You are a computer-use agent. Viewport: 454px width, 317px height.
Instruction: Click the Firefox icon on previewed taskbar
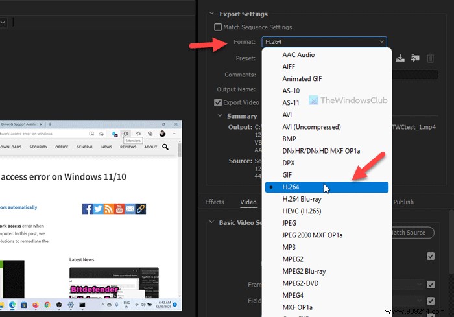pos(36,305)
